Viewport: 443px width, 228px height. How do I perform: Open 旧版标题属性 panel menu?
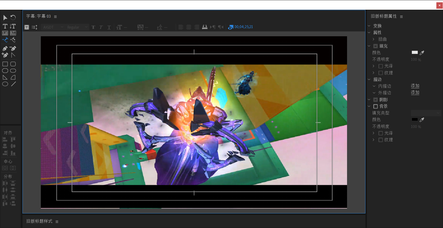(401, 17)
